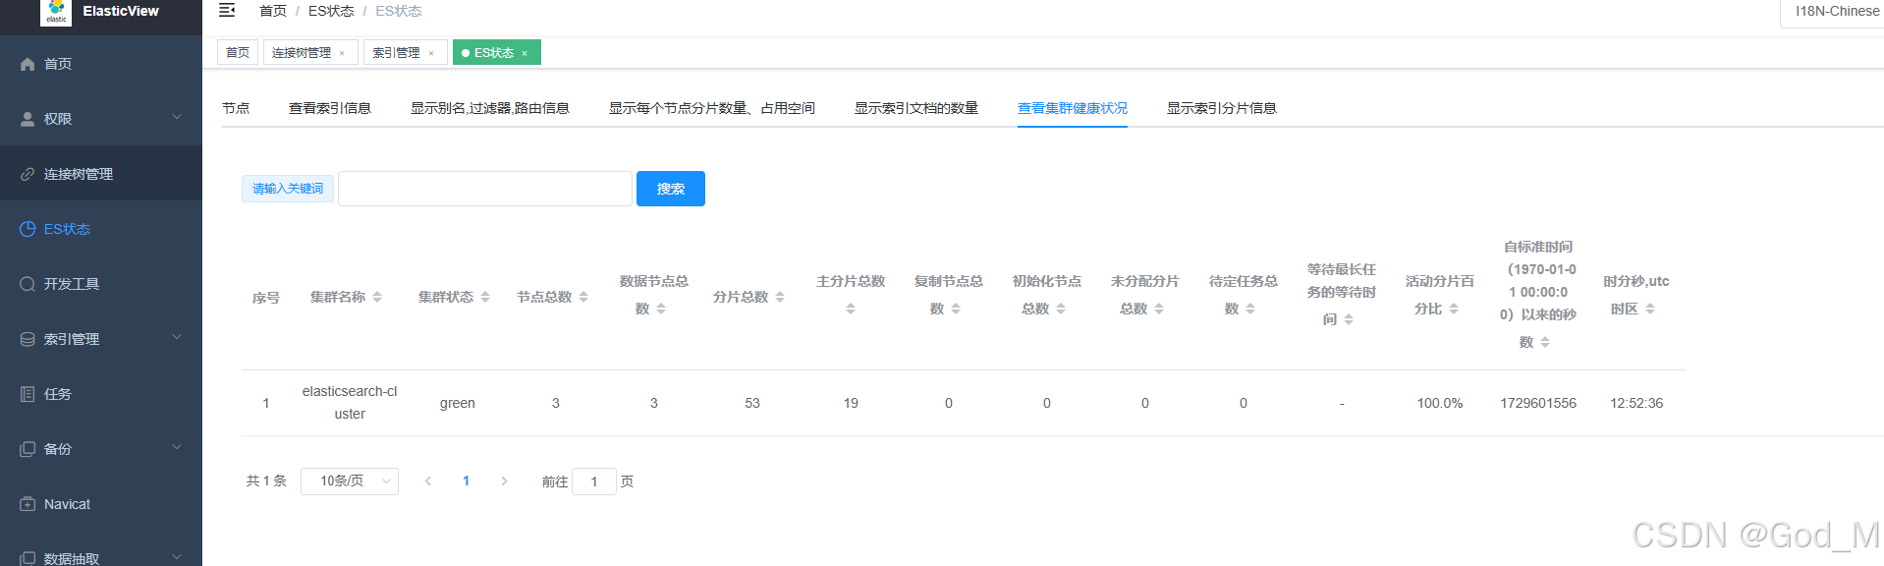Screen dimensions: 1884x566
Task: Open 开发工具 search icon in sidebar
Action: 28,284
